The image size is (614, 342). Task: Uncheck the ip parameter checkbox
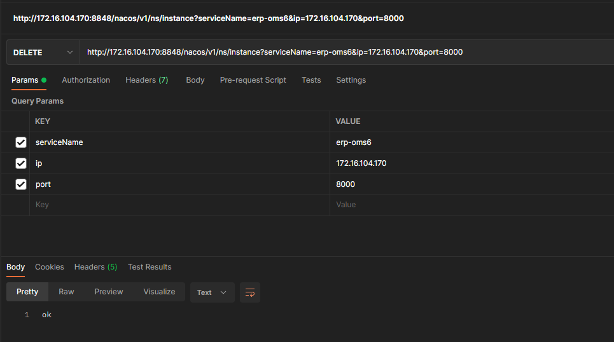point(21,163)
